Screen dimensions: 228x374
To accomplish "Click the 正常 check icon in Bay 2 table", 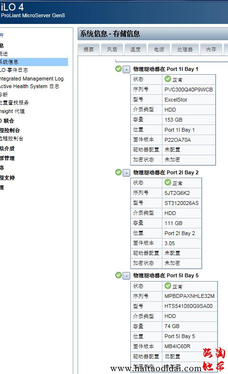I will pyautogui.click(x=168, y=182).
